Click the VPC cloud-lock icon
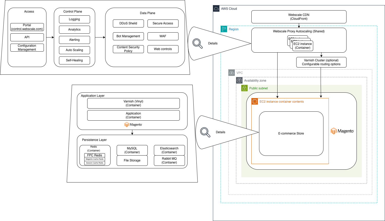The height and width of the screenshot is (221, 385). pos(232,73)
